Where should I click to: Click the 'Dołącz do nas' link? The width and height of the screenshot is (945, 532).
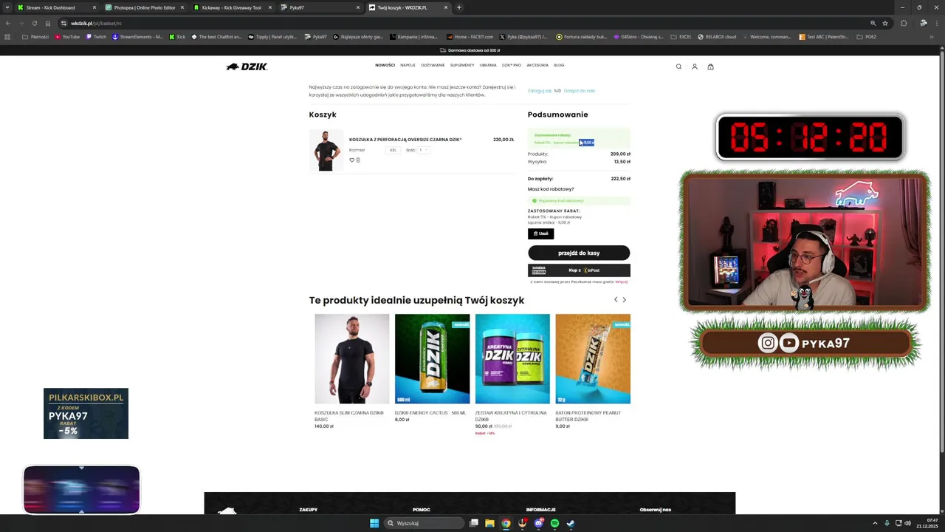[x=580, y=91]
